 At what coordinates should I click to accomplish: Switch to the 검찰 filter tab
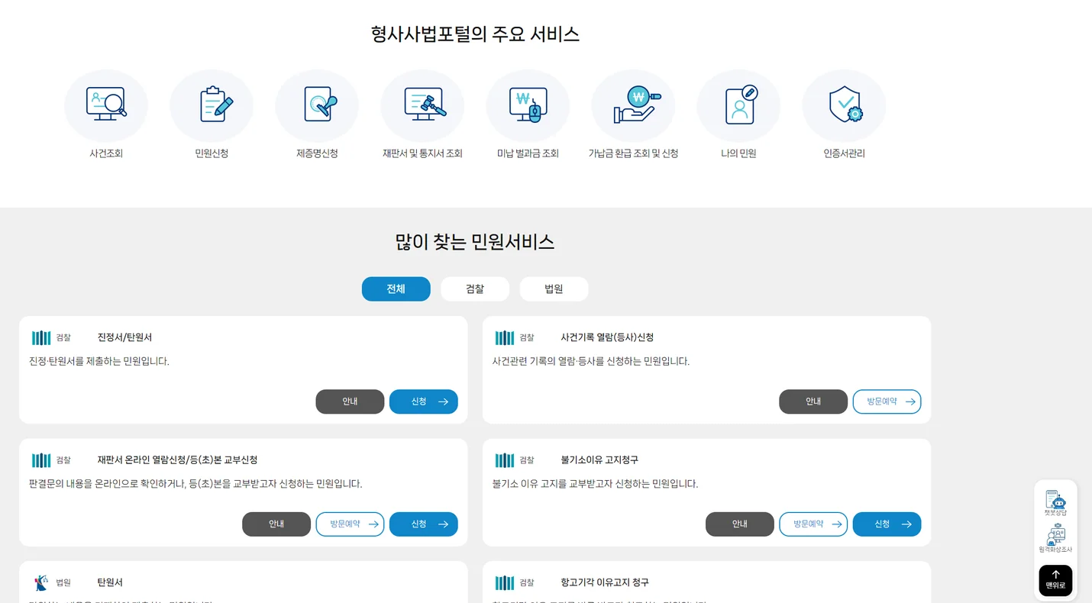coord(475,289)
